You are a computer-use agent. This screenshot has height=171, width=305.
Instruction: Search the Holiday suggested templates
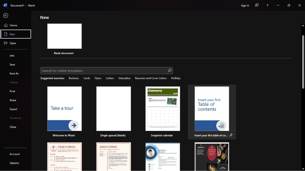(176, 78)
